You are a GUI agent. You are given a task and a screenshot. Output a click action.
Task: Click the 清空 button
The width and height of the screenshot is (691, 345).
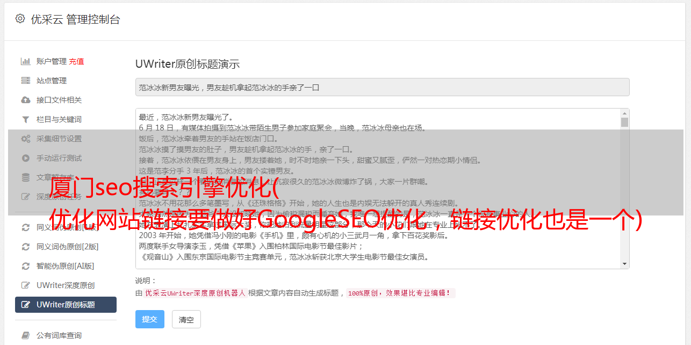[186, 319]
